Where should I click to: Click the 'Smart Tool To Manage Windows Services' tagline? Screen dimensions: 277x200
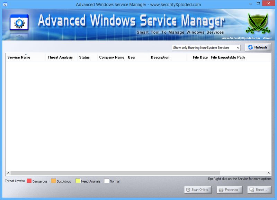[180, 32]
